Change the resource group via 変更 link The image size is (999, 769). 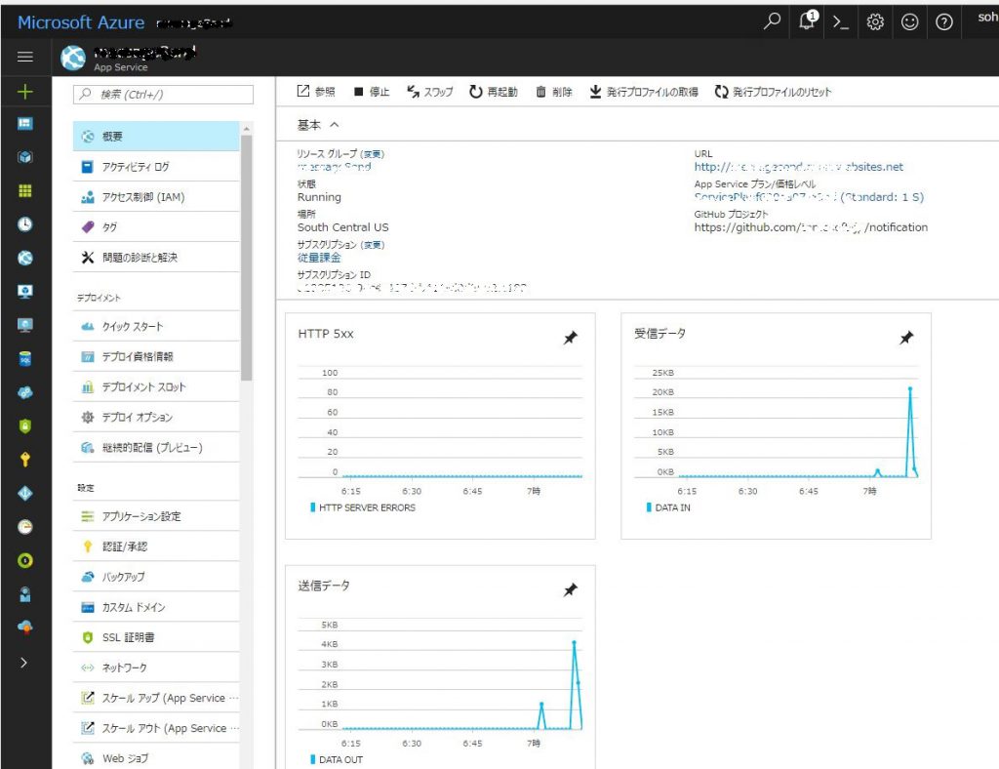click(x=373, y=154)
